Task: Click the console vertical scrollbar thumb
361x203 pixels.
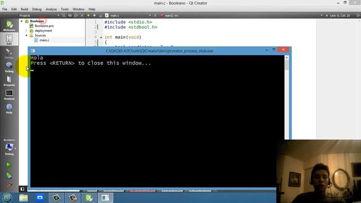Action: point(287,65)
